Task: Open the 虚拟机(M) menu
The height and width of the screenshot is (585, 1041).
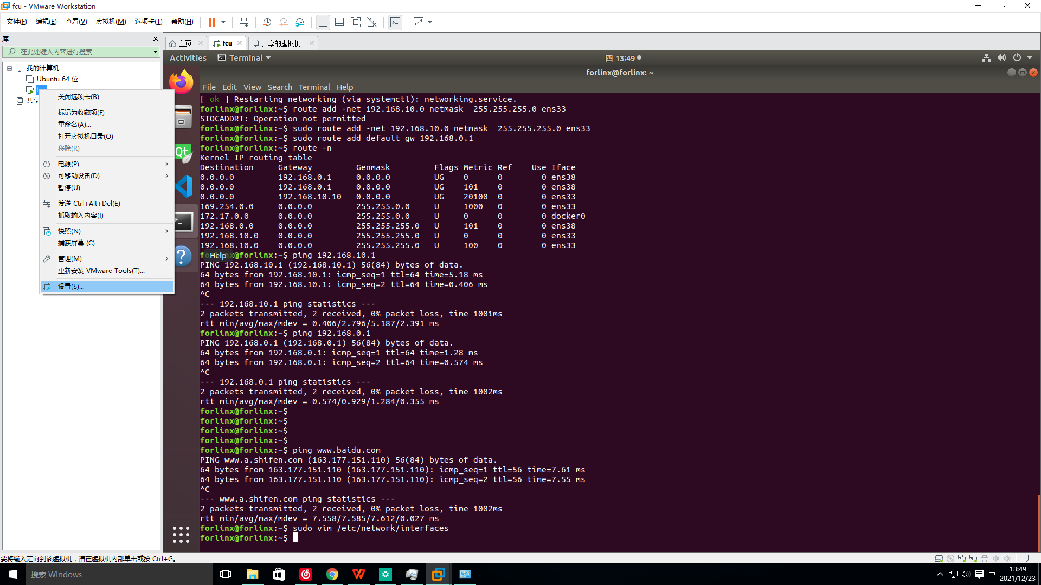Action: (x=111, y=22)
